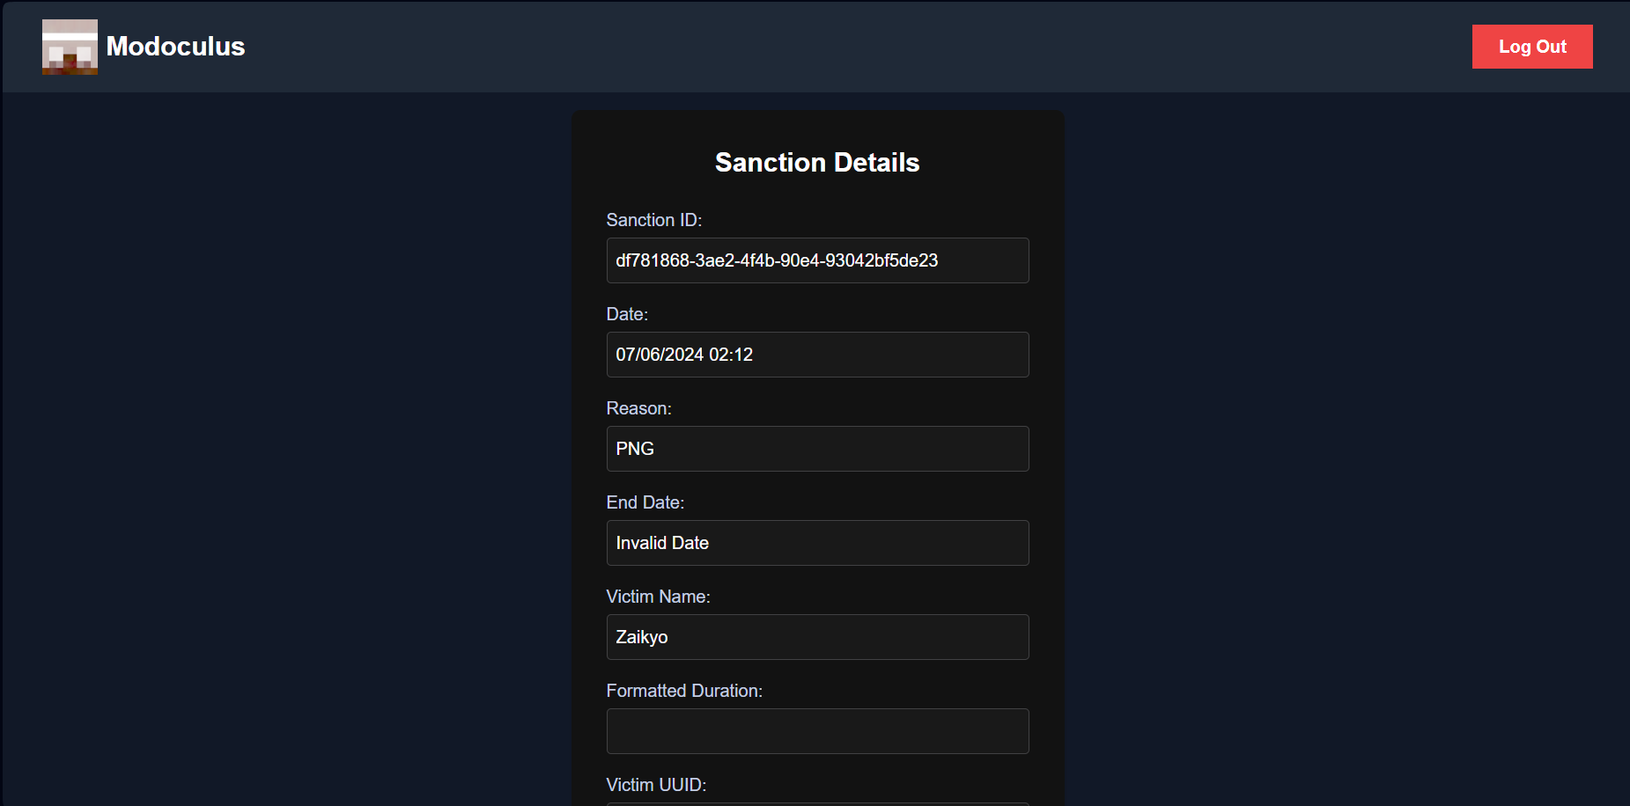Screen dimensions: 1630x806
Task: Select the Sanction ID field
Action: click(x=816, y=260)
